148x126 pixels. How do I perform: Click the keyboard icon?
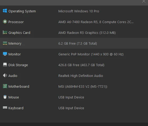pyautogui.click(x=5, y=108)
